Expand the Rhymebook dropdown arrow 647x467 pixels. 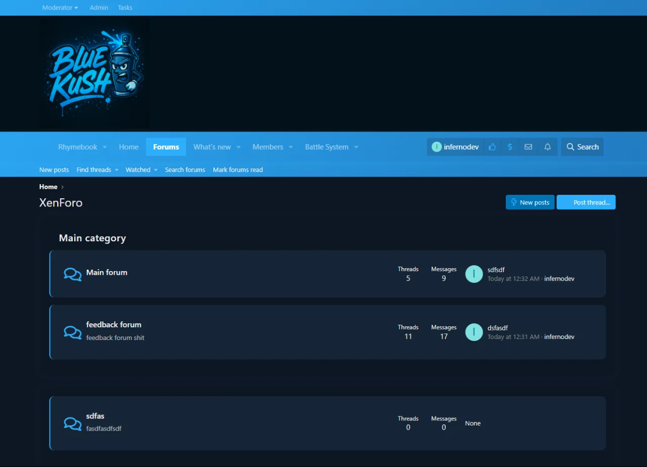(105, 147)
